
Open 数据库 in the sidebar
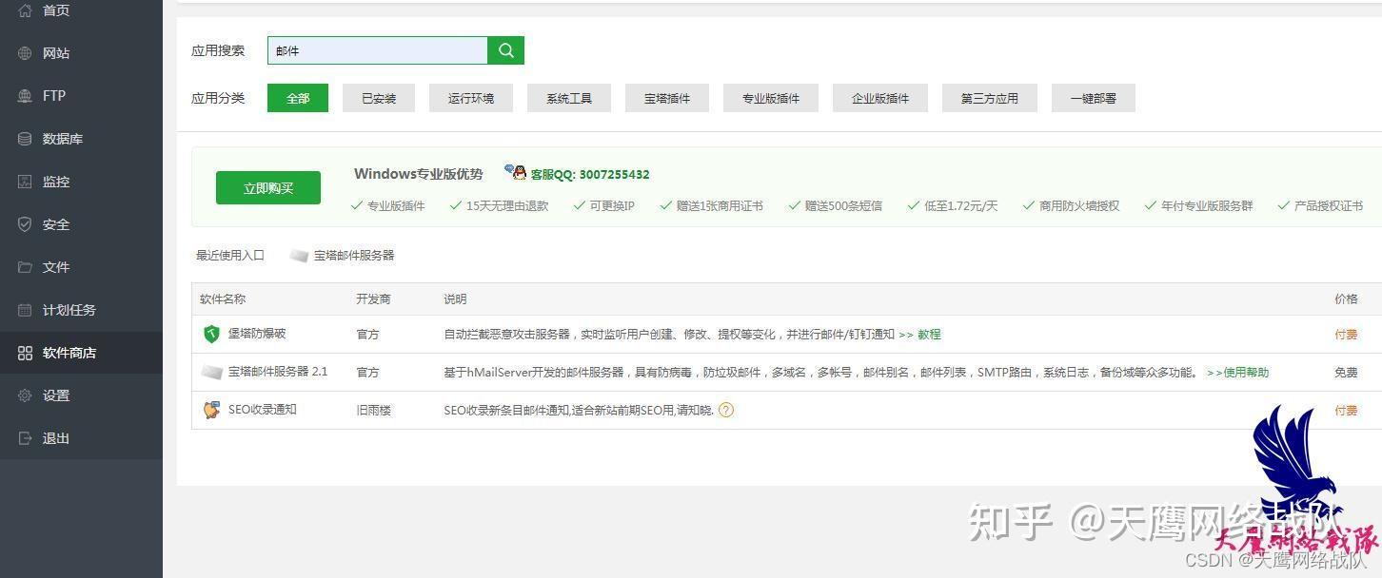pos(63,139)
